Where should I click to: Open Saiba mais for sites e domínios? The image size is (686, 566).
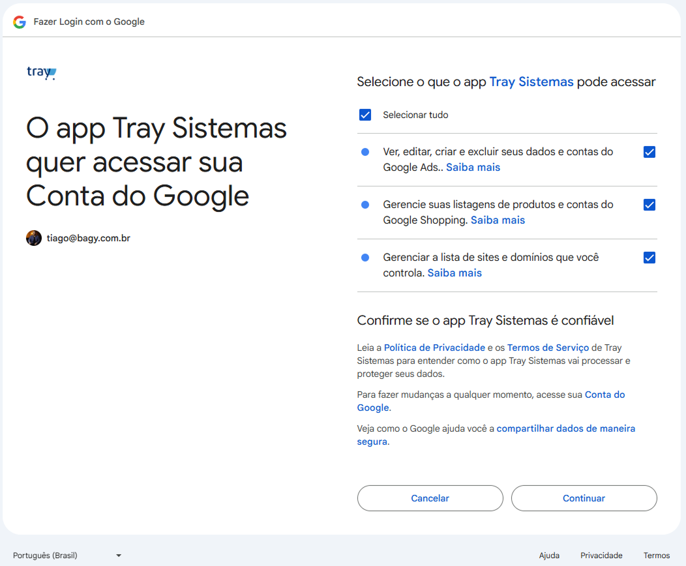click(455, 273)
